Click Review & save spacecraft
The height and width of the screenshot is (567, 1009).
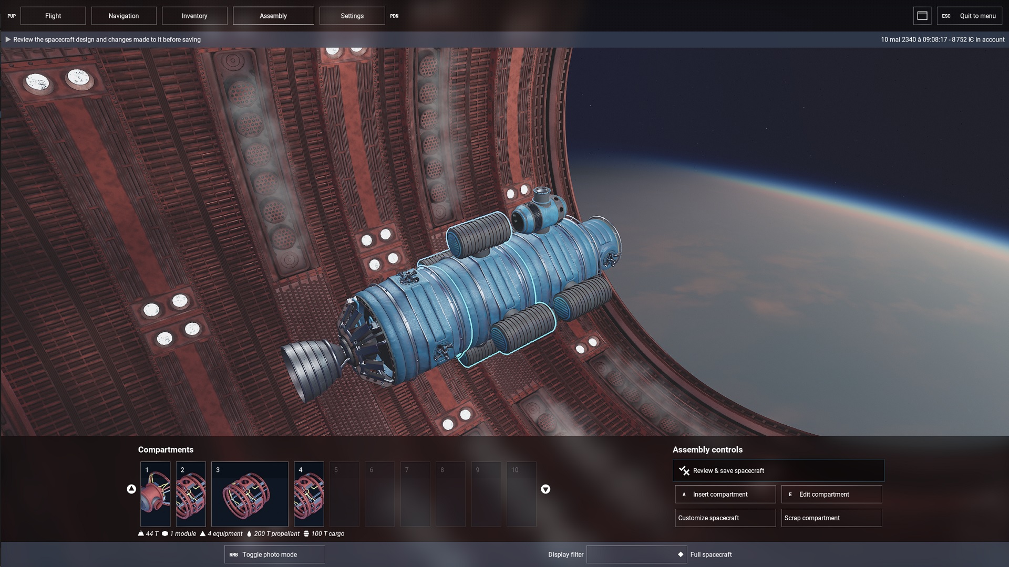coord(778,471)
